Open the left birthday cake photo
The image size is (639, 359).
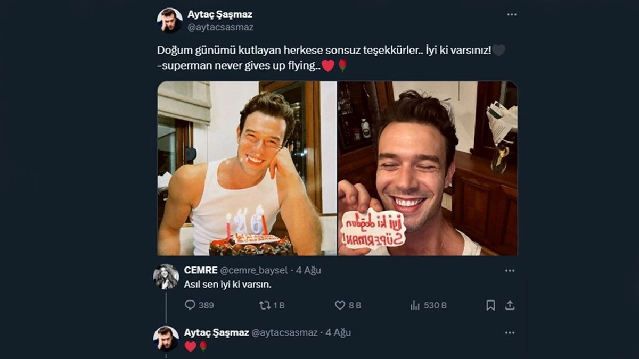pyautogui.click(x=247, y=168)
